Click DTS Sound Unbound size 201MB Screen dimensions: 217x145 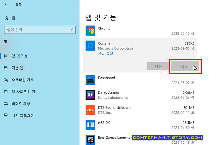click(189, 108)
